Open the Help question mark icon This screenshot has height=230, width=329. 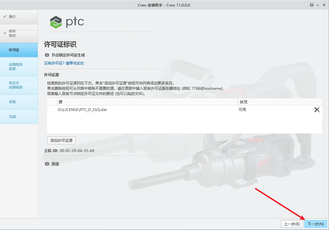pos(311,5)
